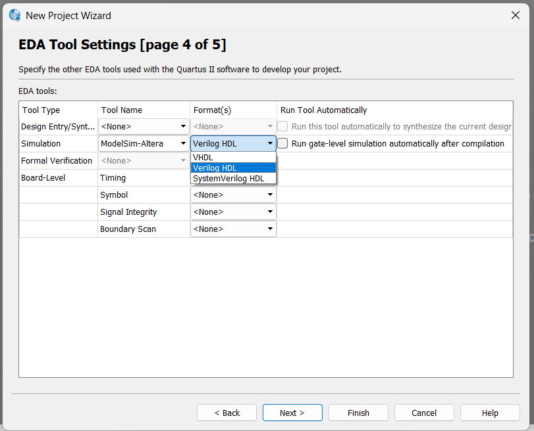Image resolution: width=534 pixels, height=431 pixels.
Task: Click the disabled Formal Verification tool dropdown
Action: click(x=144, y=160)
